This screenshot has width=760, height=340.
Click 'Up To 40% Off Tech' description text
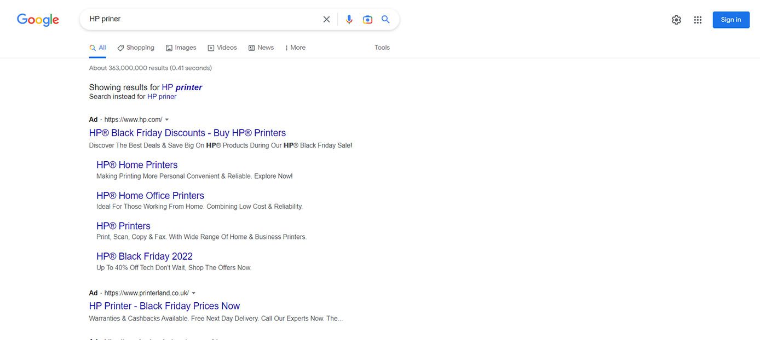(x=174, y=268)
